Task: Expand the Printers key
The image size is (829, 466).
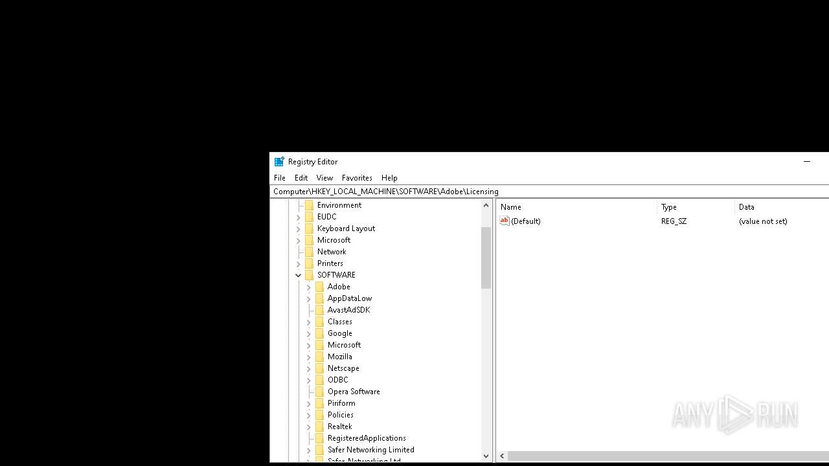Action: [298, 263]
